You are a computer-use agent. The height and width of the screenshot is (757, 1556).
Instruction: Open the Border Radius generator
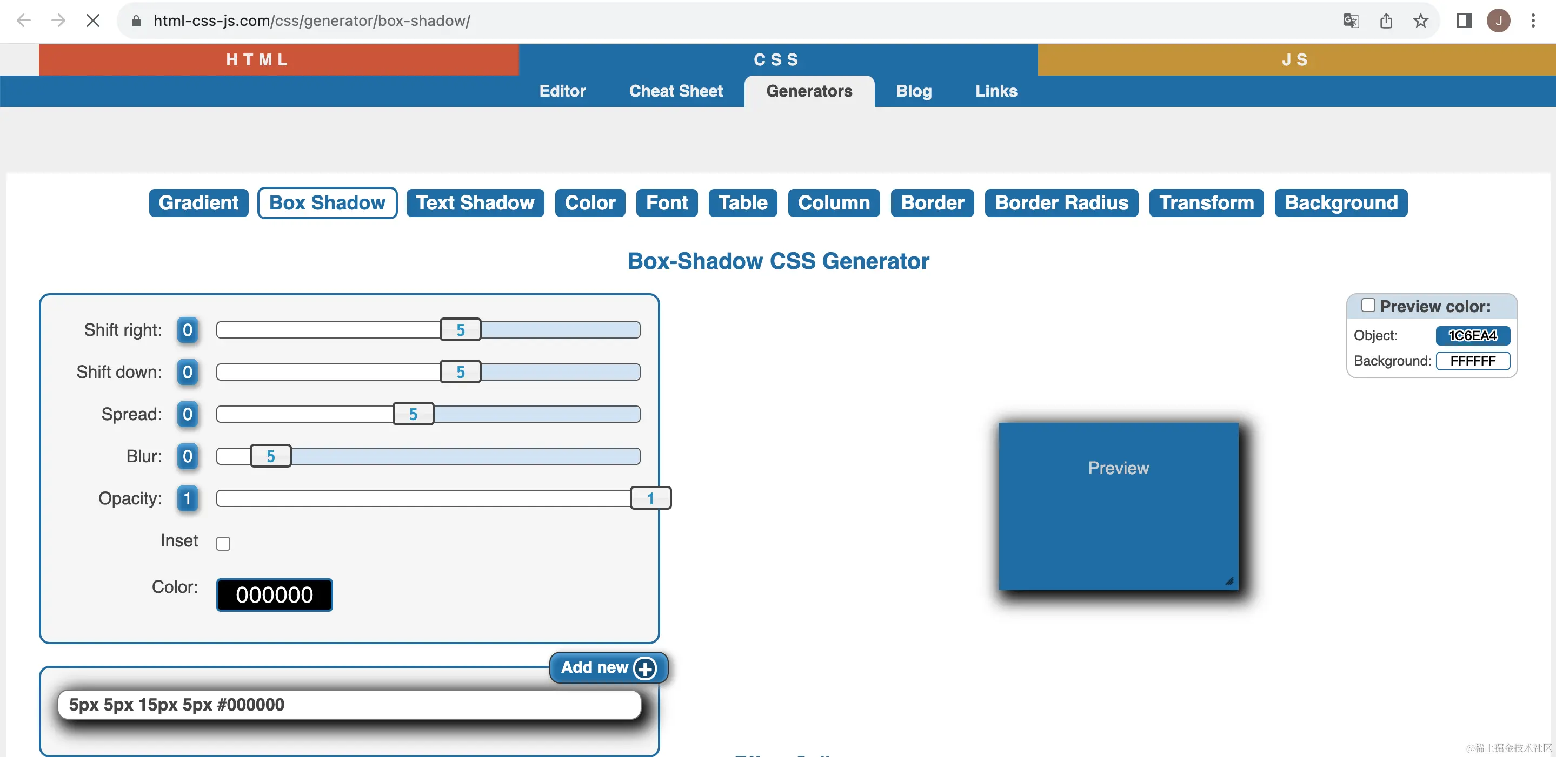point(1061,202)
